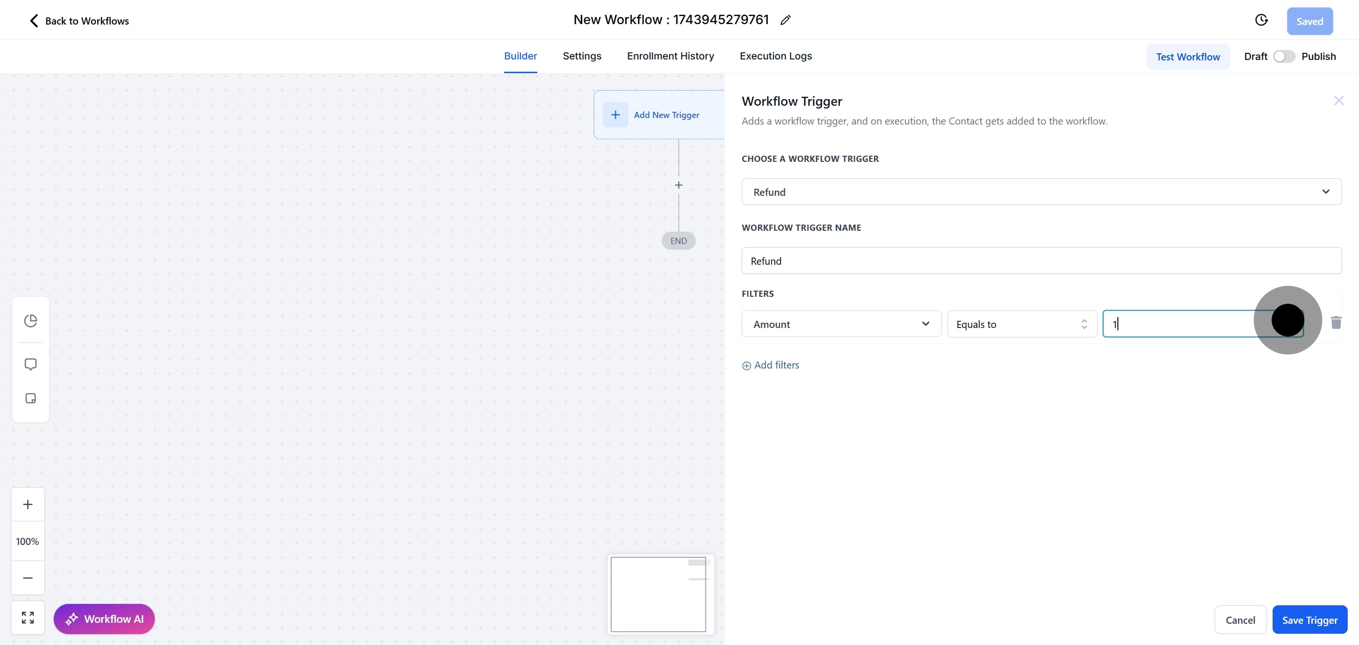Fit canvas to screen icon
The height and width of the screenshot is (645, 1359).
[28, 618]
